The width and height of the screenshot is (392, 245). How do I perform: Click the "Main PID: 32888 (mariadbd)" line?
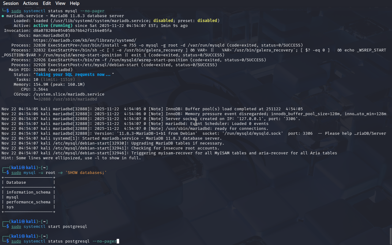(40, 70)
